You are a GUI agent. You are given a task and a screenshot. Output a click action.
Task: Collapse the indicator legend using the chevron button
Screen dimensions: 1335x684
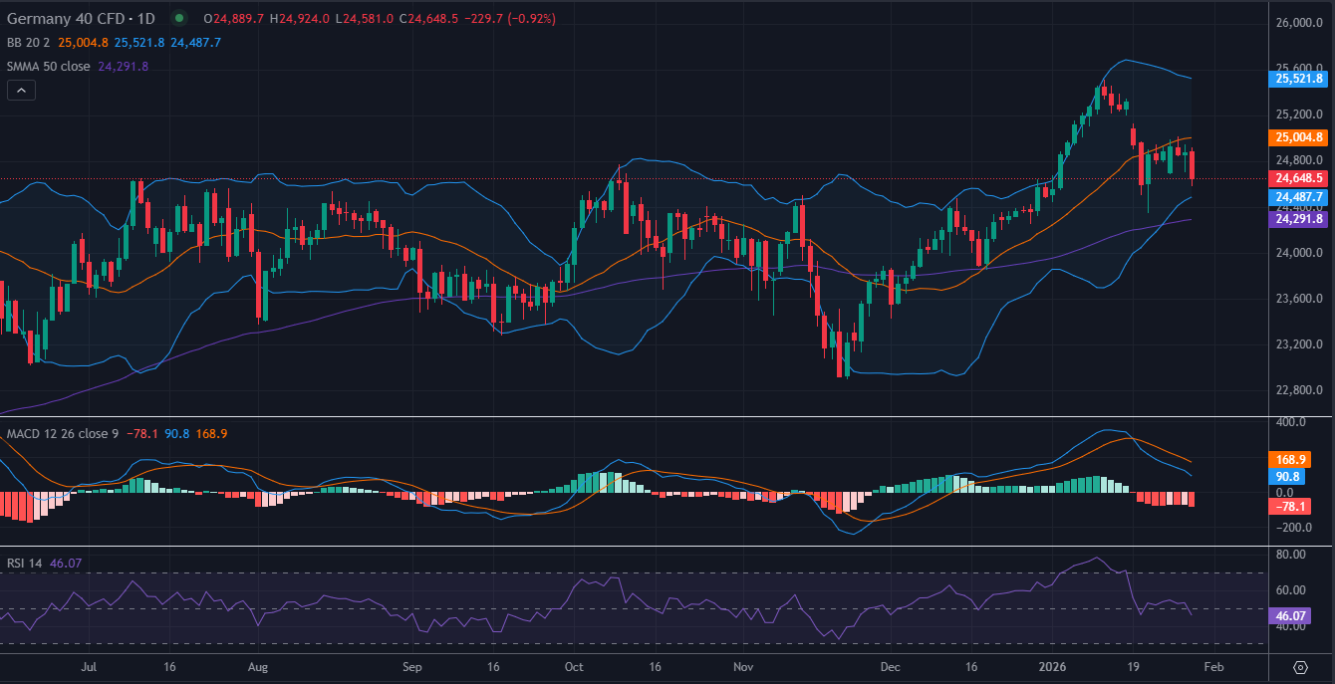pyautogui.click(x=20, y=90)
